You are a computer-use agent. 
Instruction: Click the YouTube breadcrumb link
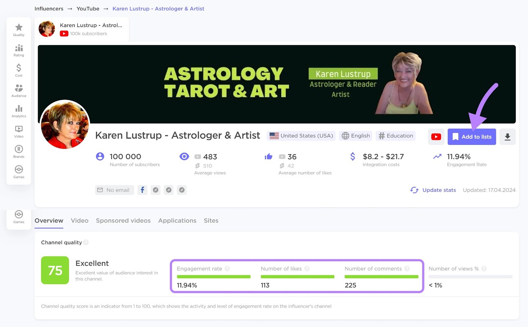[87, 9]
